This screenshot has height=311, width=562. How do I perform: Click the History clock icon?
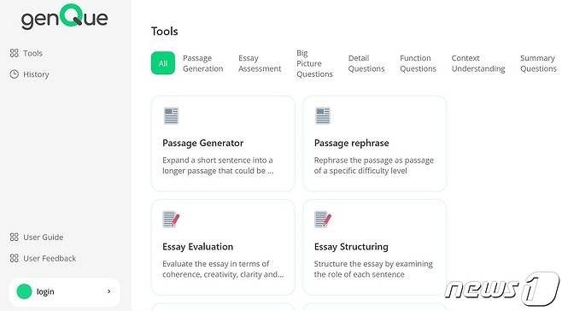pos(14,74)
